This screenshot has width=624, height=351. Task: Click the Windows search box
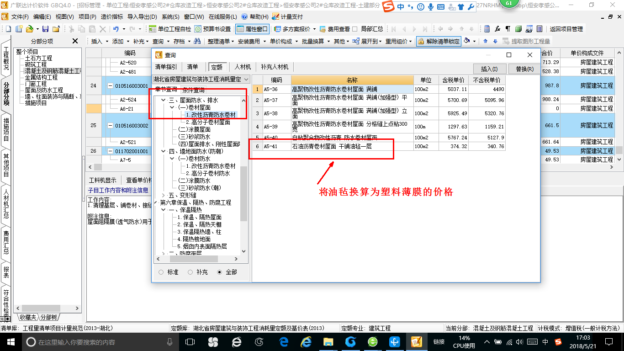98,342
